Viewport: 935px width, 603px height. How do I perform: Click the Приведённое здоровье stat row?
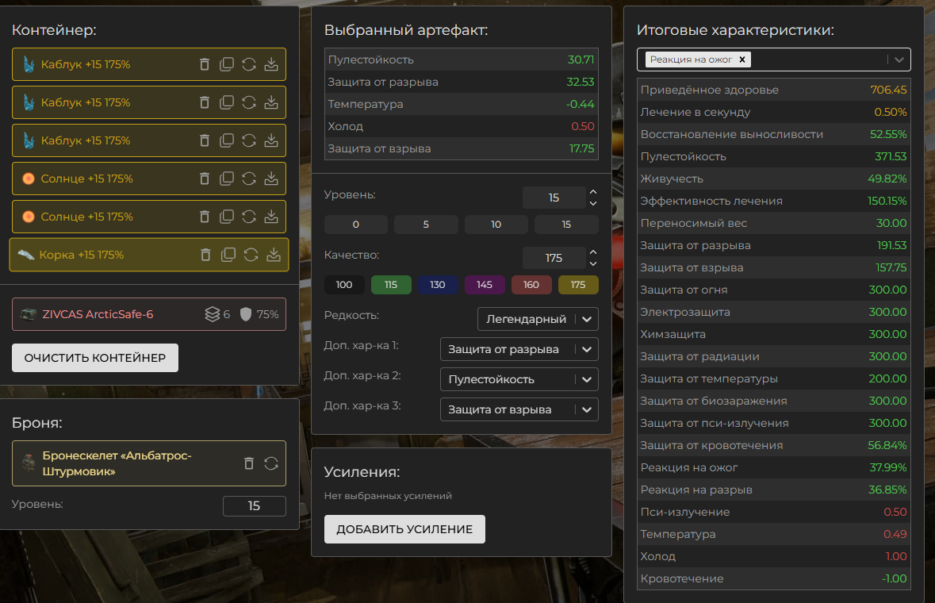(x=773, y=90)
